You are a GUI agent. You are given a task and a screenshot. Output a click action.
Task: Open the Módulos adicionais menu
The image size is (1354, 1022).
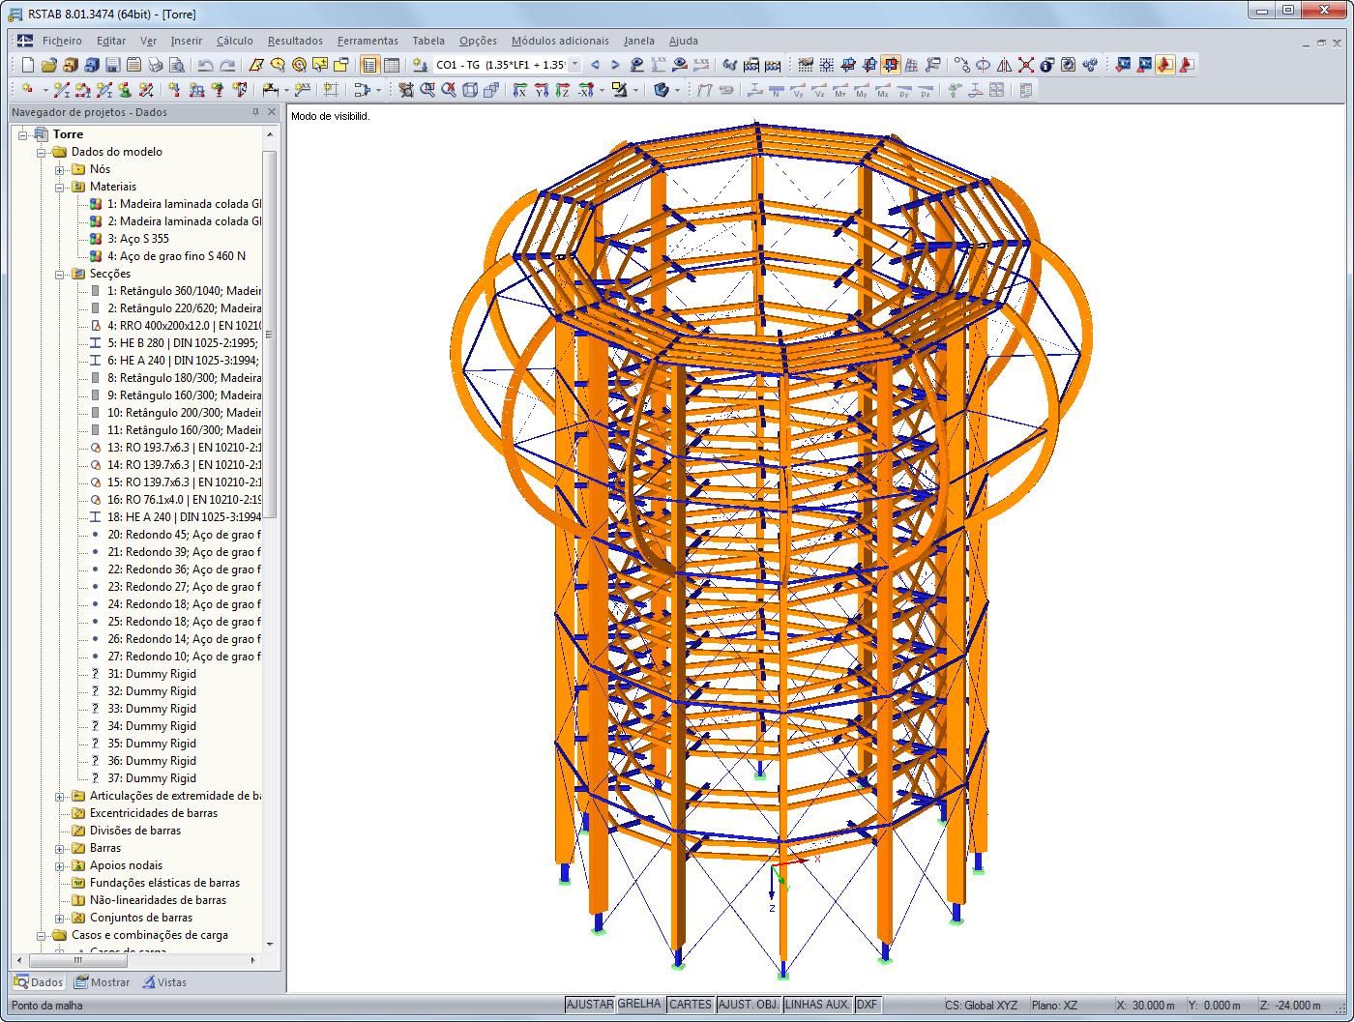[560, 41]
